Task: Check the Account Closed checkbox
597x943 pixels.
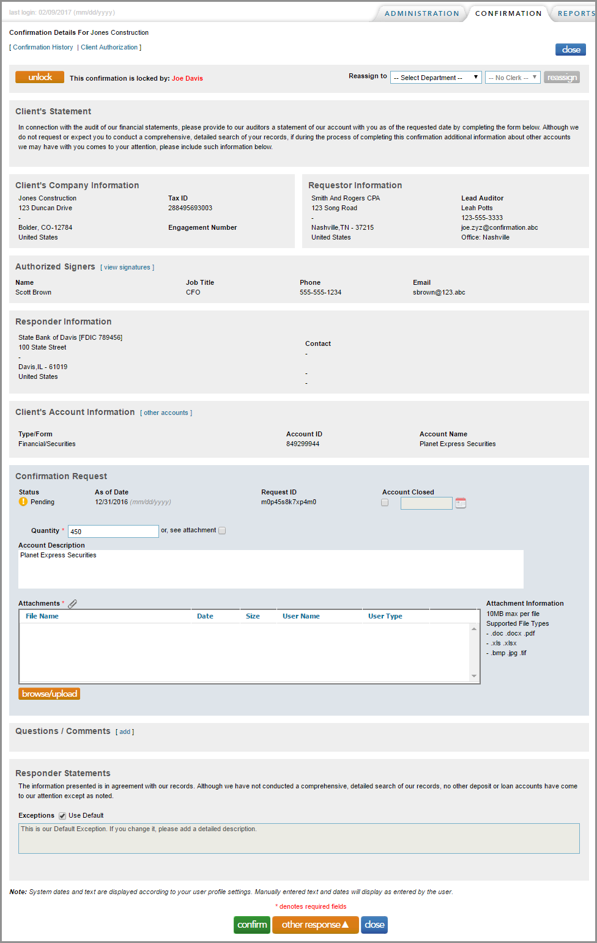Action: tap(385, 503)
